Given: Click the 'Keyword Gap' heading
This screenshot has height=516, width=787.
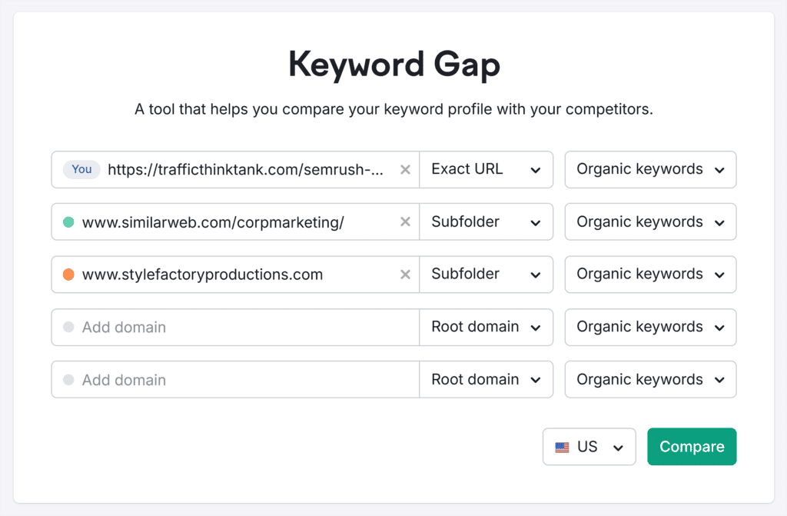Looking at the screenshot, I should click(x=393, y=65).
